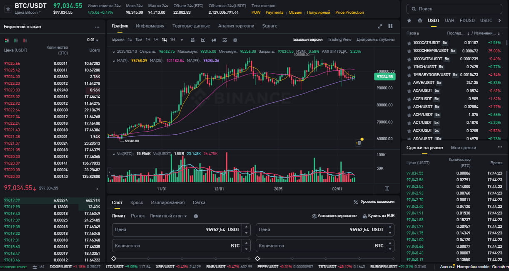509x271 pixels.
Task: Show buy-only order book view icon
Action: click(x=16, y=40)
